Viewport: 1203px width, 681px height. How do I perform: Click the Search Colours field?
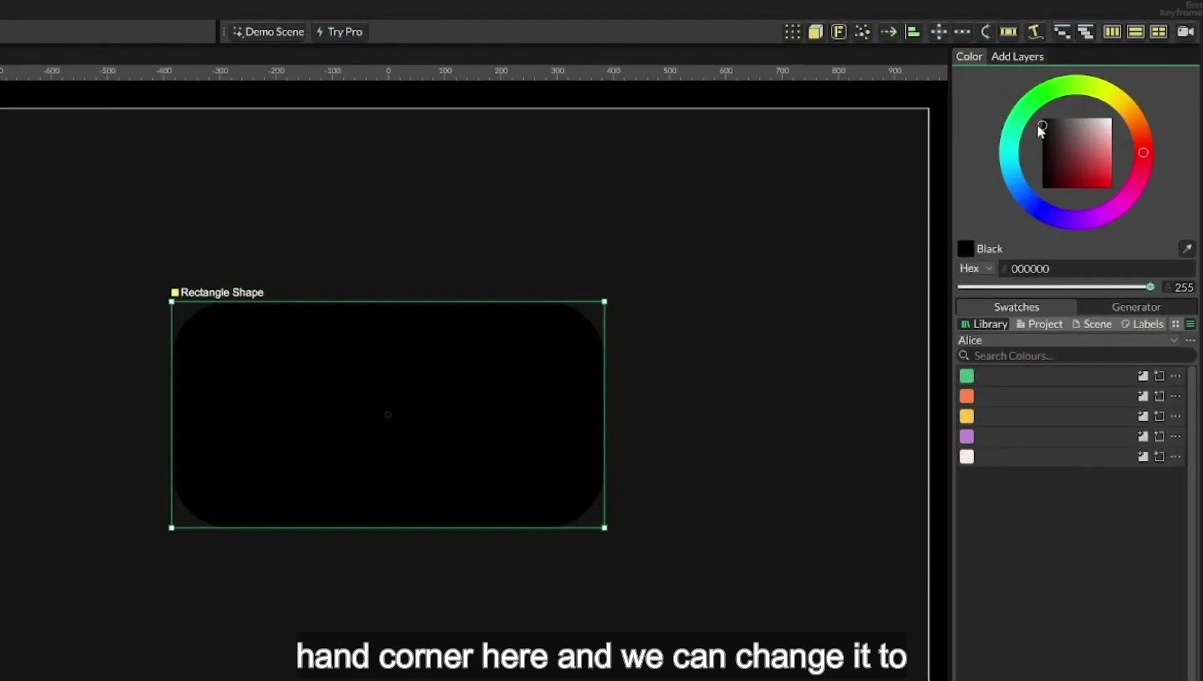(1076, 356)
